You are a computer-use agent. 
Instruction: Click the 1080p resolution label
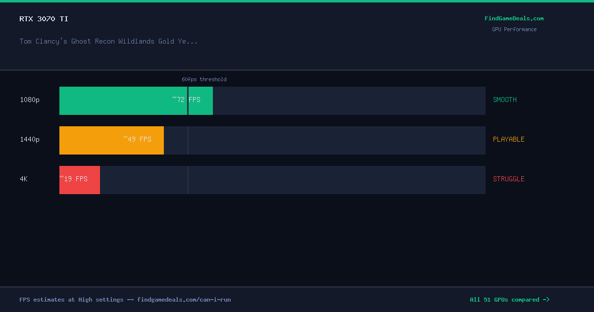30,100
